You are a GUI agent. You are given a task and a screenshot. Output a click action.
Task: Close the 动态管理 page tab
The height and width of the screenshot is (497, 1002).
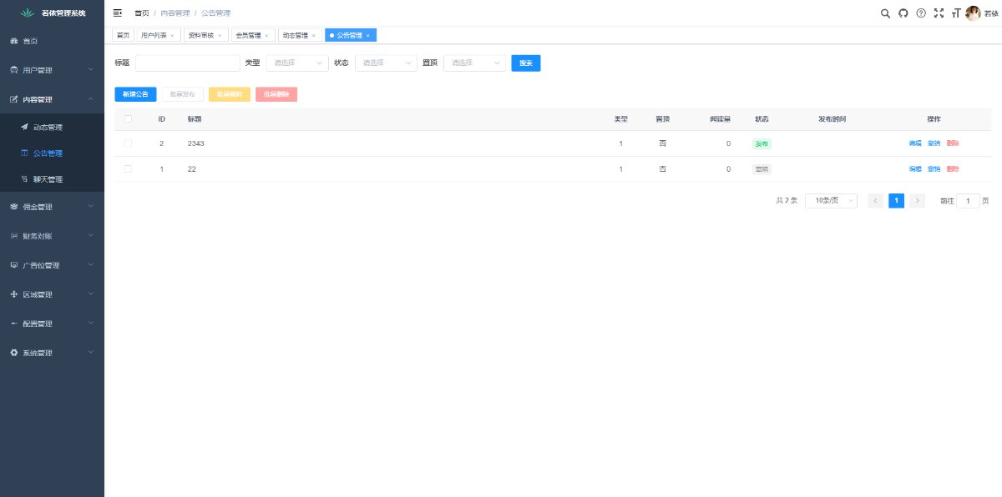[313, 36]
